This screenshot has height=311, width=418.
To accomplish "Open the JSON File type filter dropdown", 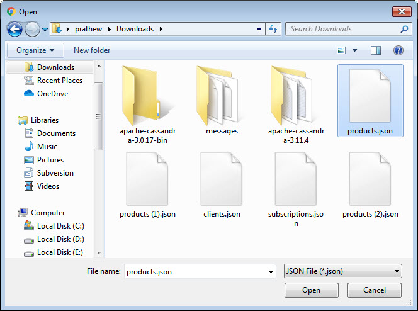I will [343, 271].
